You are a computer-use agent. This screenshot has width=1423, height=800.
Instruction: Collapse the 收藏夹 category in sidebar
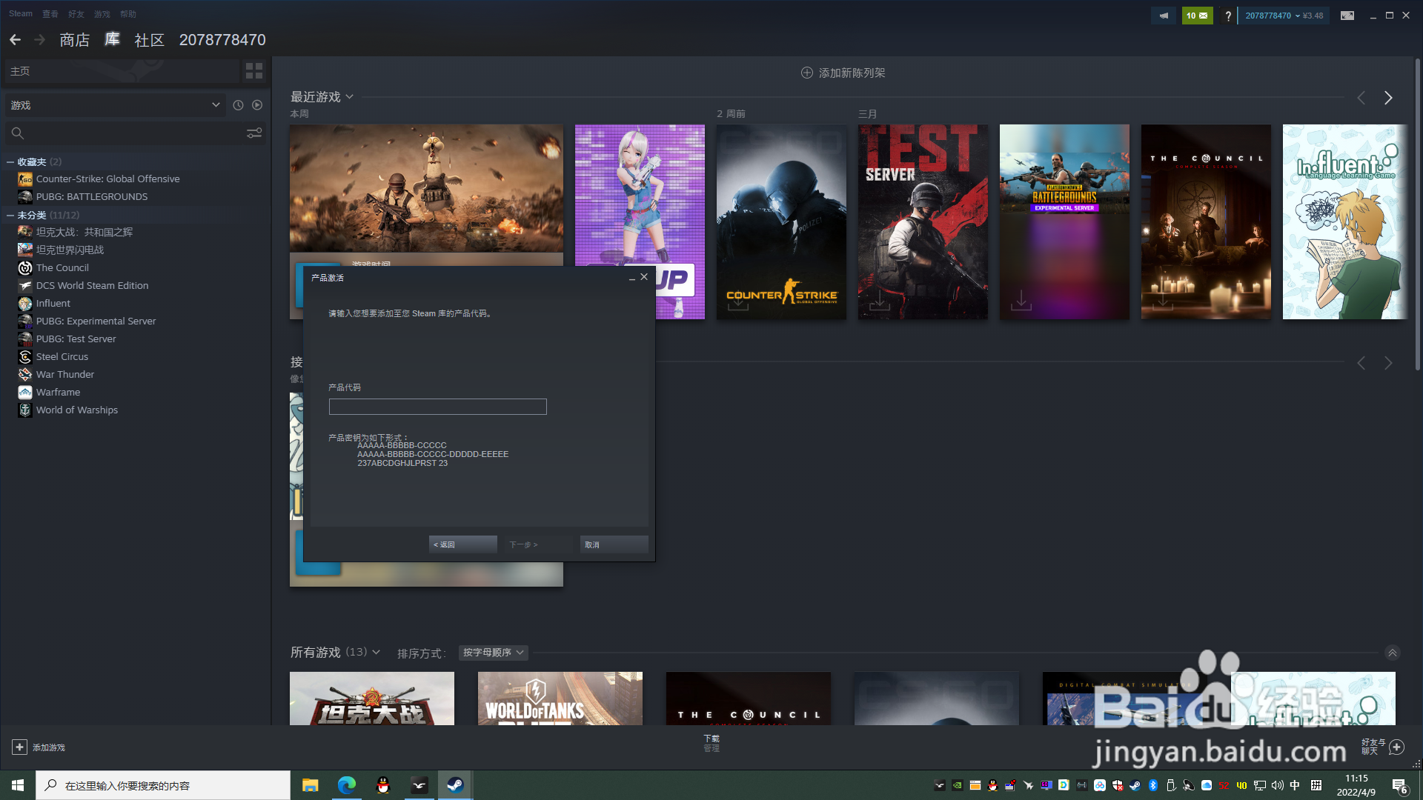coord(10,161)
